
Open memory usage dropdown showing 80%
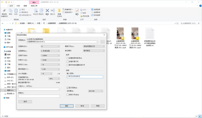pos(54,78)
